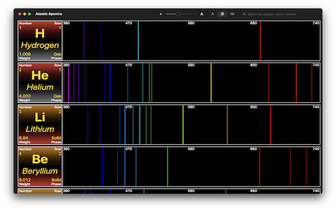Viewport: 336px width, 210px height.
Task: Choose the Beryllium element tile
Action: [x=40, y=167]
